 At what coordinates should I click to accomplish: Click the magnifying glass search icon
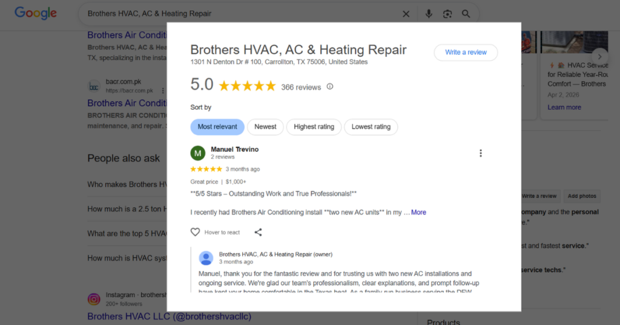(466, 14)
